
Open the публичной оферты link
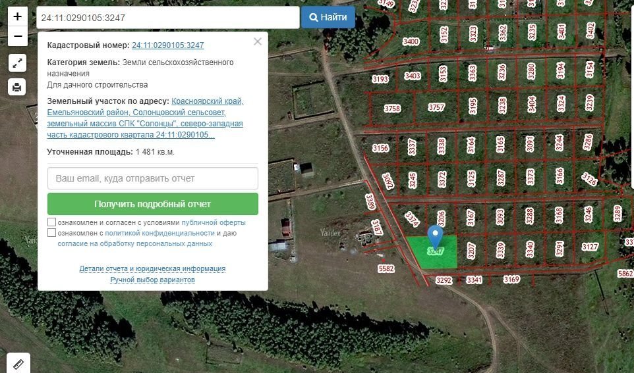(x=213, y=222)
